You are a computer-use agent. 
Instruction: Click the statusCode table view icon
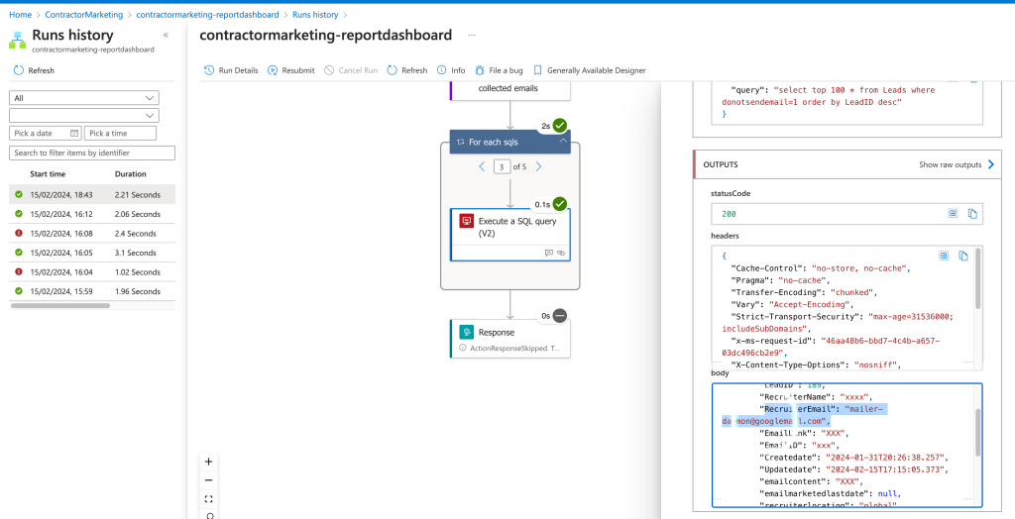pos(953,213)
